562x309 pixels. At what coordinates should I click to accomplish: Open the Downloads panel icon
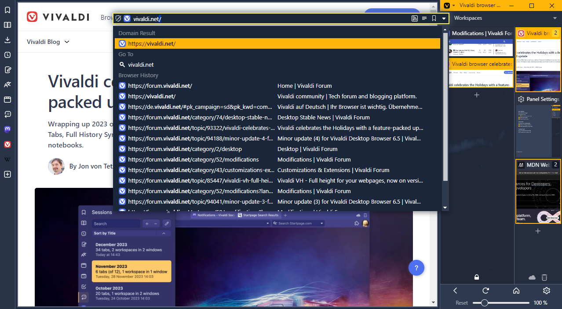(7, 40)
